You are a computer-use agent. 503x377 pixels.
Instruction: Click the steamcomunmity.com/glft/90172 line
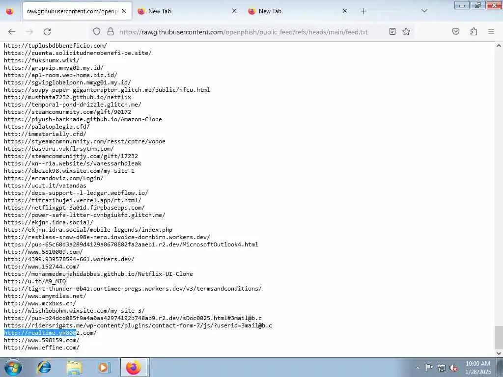[67, 112]
